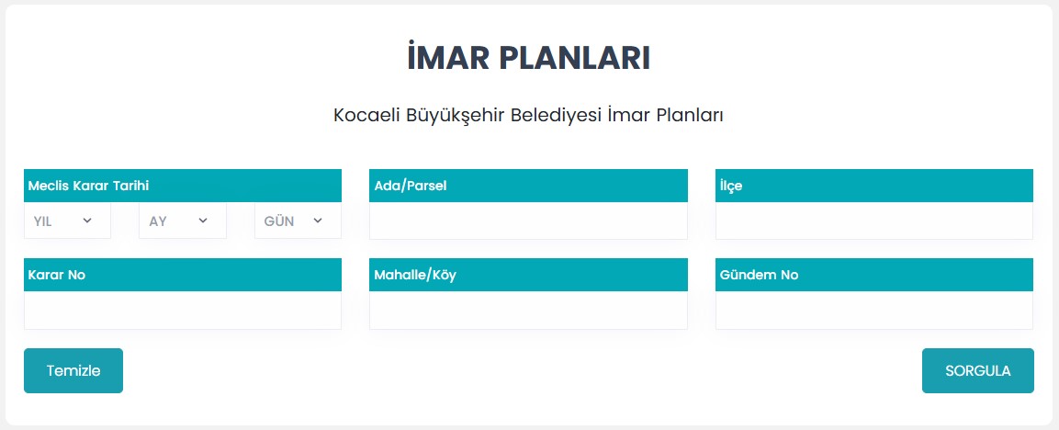The width and height of the screenshot is (1059, 430).
Task: Click the İMAR PLANLARI page title
Action: [529, 57]
